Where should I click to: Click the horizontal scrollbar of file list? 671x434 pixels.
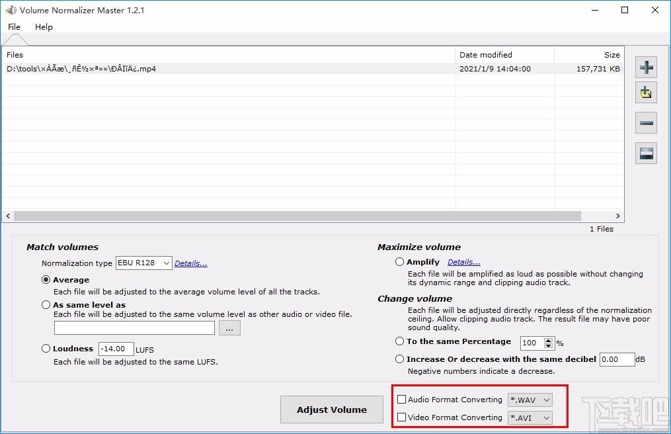coord(297,216)
